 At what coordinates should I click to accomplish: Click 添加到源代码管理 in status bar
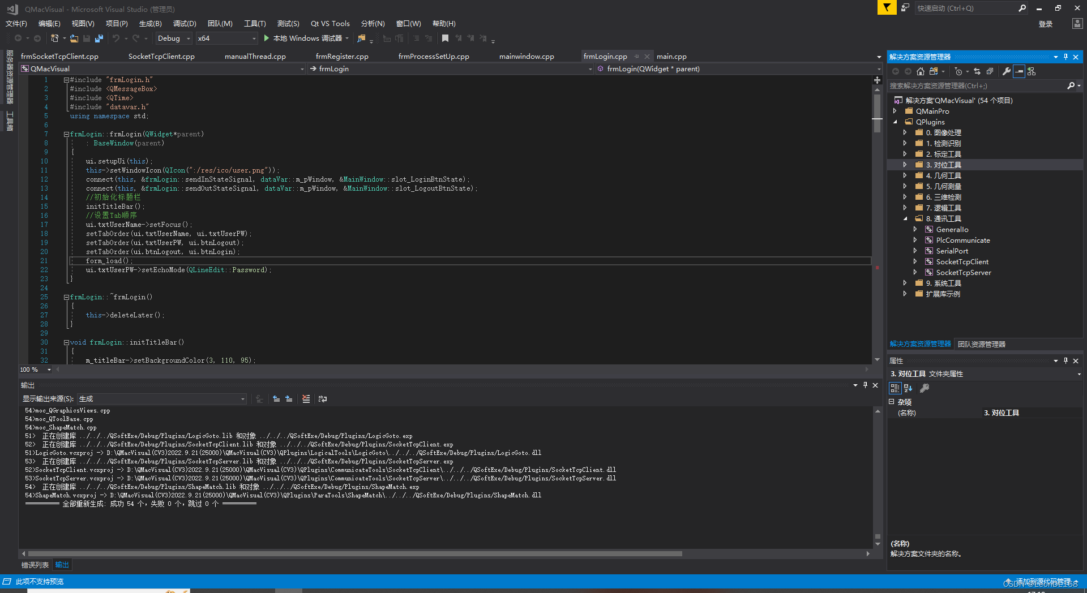(x=1043, y=582)
